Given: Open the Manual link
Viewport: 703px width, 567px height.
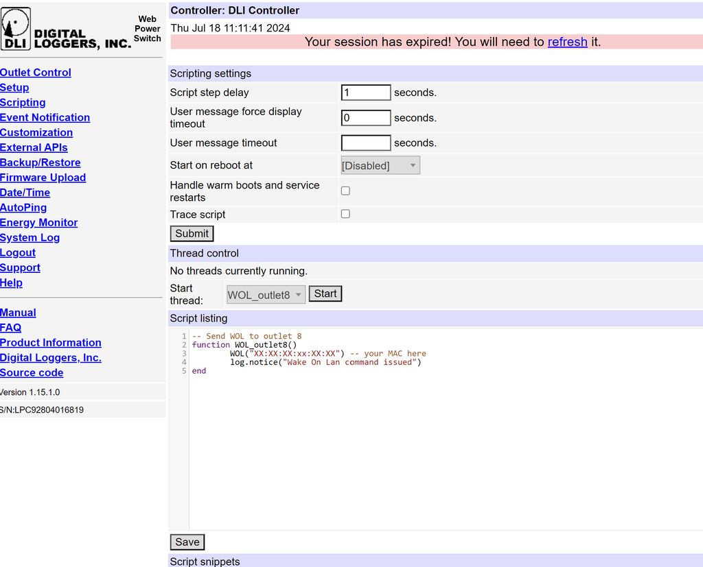Looking at the screenshot, I should [18, 313].
